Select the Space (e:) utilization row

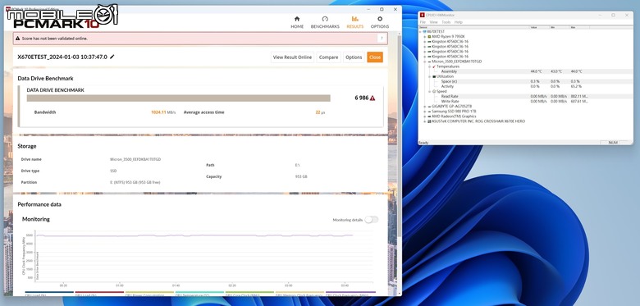click(x=526, y=81)
